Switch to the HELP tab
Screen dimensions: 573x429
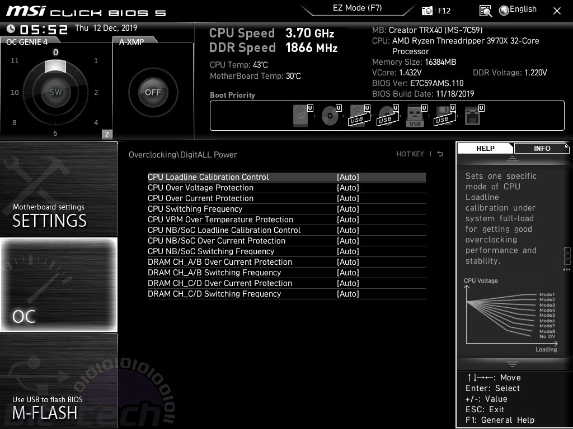click(485, 148)
